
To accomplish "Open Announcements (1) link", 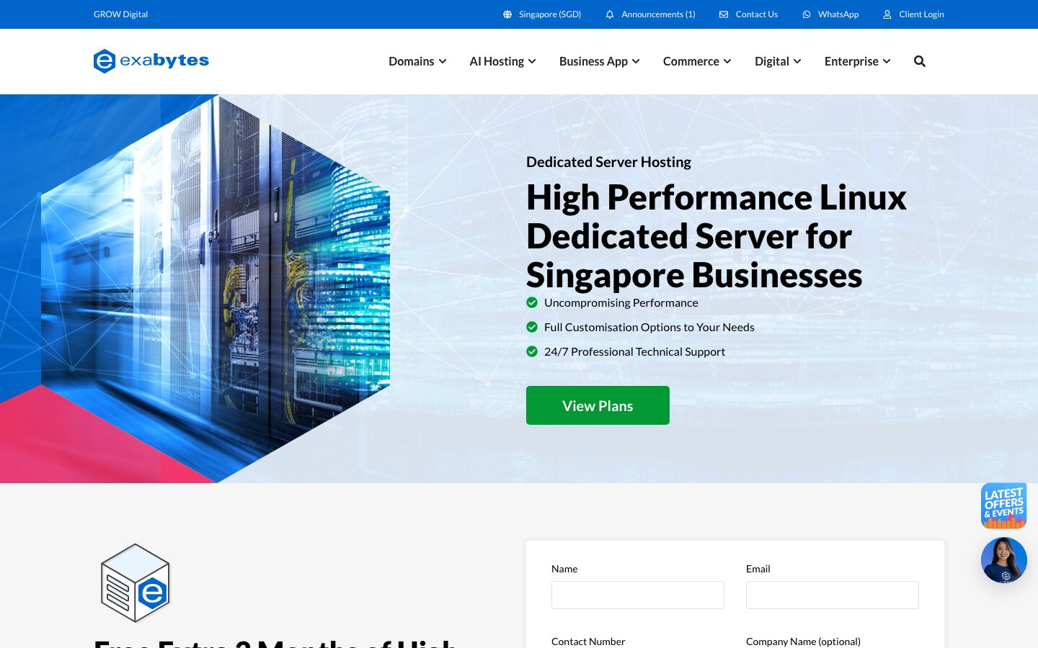I will tap(650, 14).
